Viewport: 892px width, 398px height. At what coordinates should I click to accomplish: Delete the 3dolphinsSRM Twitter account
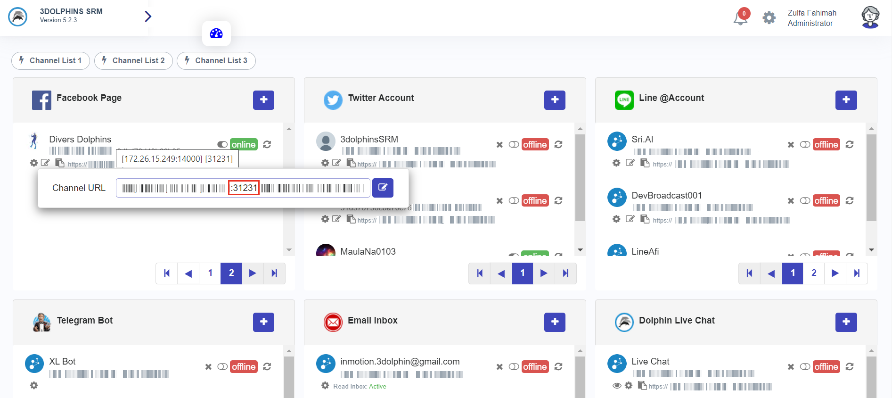point(499,145)
